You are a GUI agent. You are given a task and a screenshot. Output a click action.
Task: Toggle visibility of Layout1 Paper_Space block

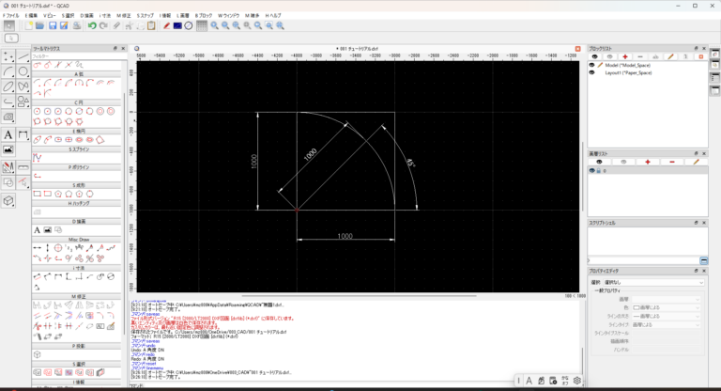pos(592,72)
